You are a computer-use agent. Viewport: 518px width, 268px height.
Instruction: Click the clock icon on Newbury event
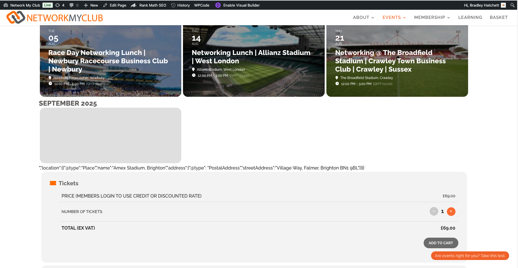50,84
